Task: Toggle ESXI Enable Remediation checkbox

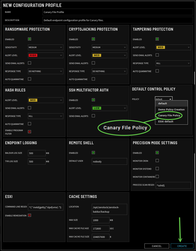Action: coord(29,215)
